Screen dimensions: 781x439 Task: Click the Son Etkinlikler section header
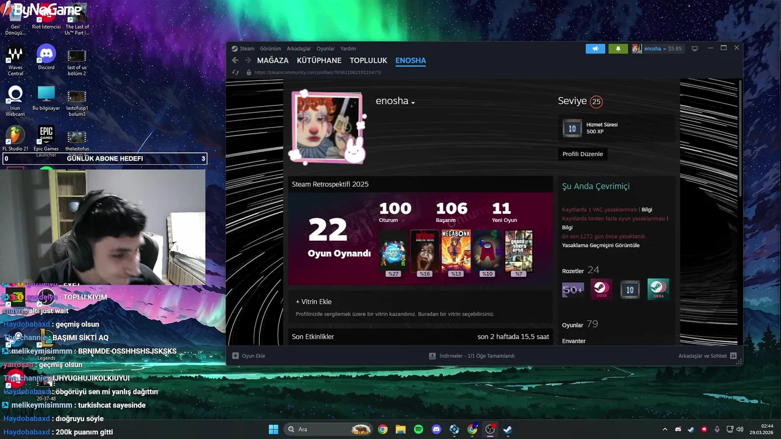(x=313, y=337)
